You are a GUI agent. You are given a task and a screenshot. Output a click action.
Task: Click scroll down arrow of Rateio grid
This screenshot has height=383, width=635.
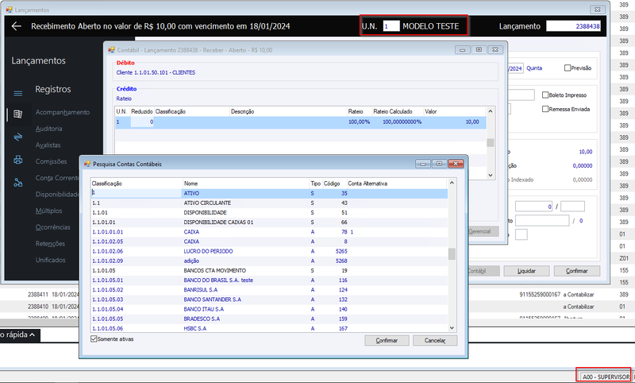(491, 176)
